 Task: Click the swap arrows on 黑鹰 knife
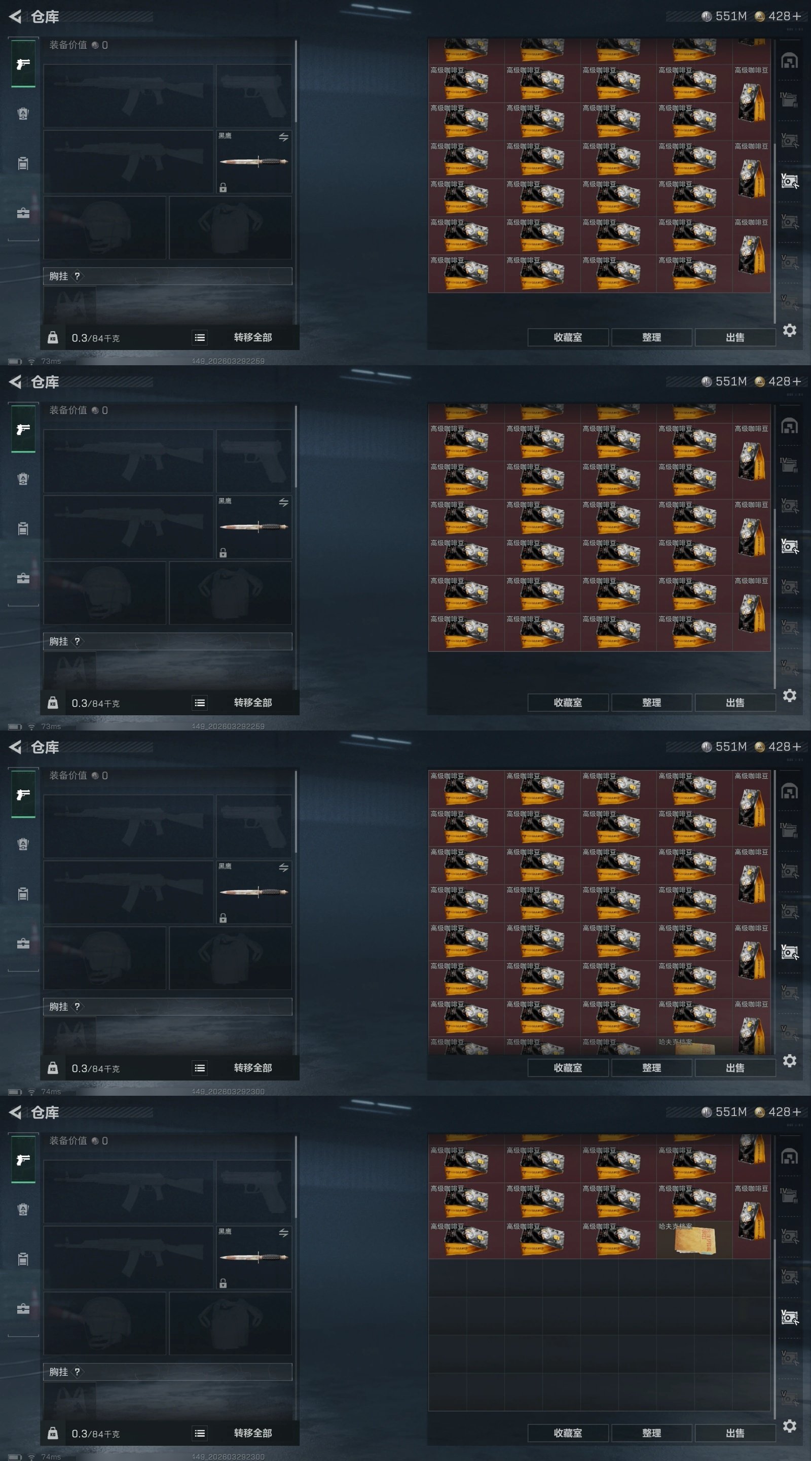point(283,137)
